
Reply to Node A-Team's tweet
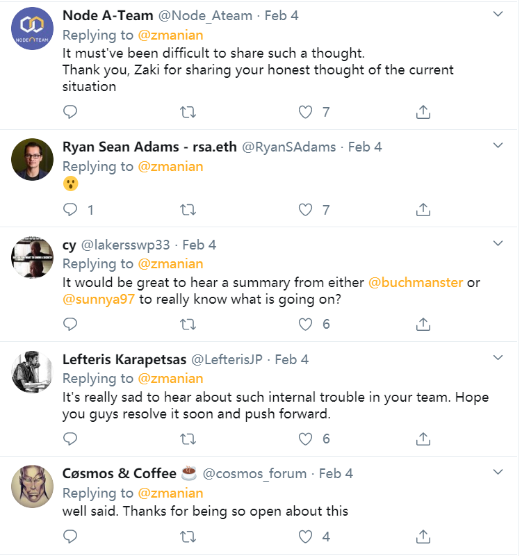70,112
